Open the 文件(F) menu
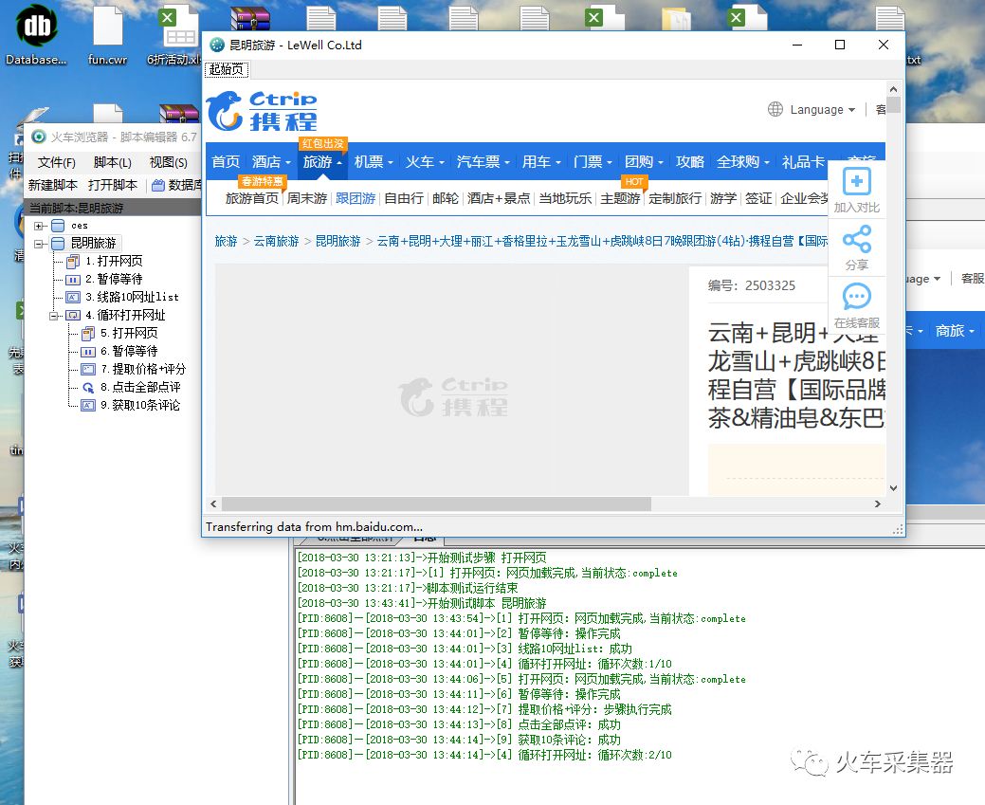Screen dimensions: 985x805 tap(57, 163)
